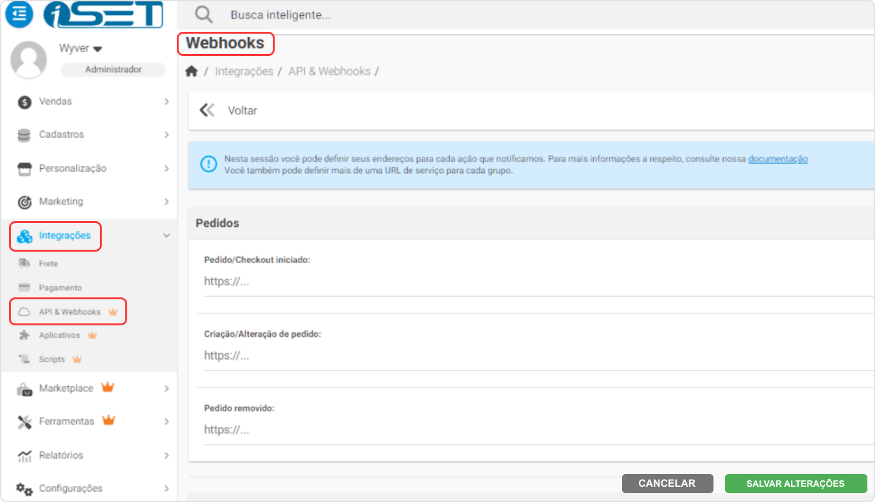Click the crown icon next to Marketplace

coord(107,387)
